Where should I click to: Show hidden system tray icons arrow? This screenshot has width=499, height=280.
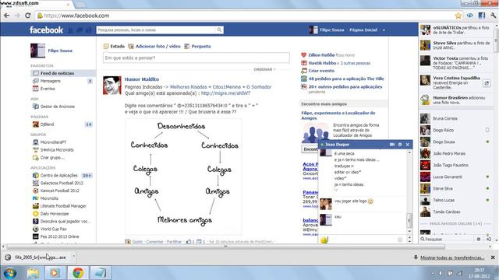click(x=433, y=273)
